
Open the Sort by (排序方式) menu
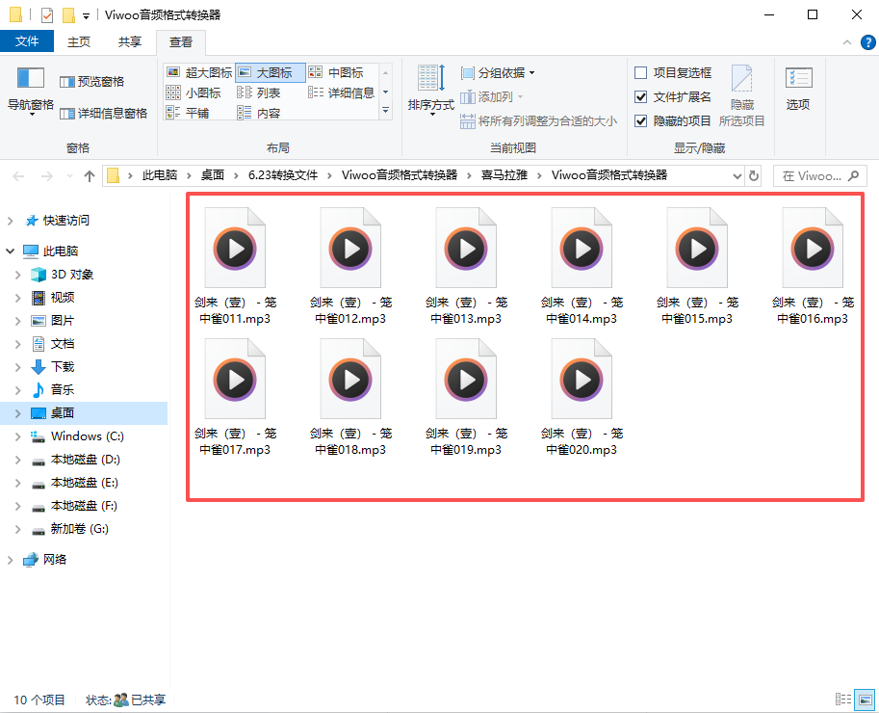431,90
